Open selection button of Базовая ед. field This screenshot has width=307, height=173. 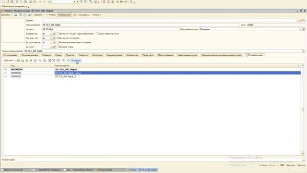51,34
